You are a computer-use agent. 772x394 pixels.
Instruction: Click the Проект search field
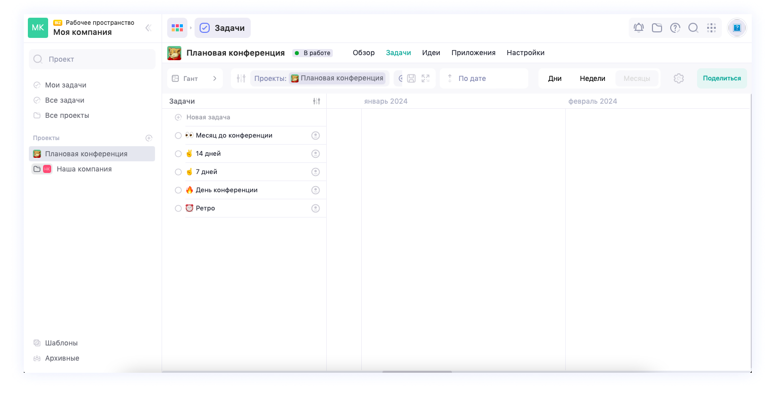click(92, 59)
